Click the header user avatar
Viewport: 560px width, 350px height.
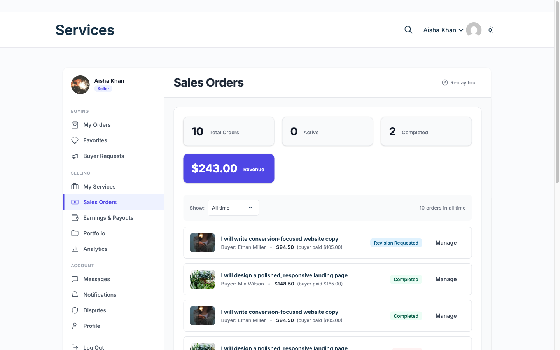pyautogui.click(x=474, y=30)
